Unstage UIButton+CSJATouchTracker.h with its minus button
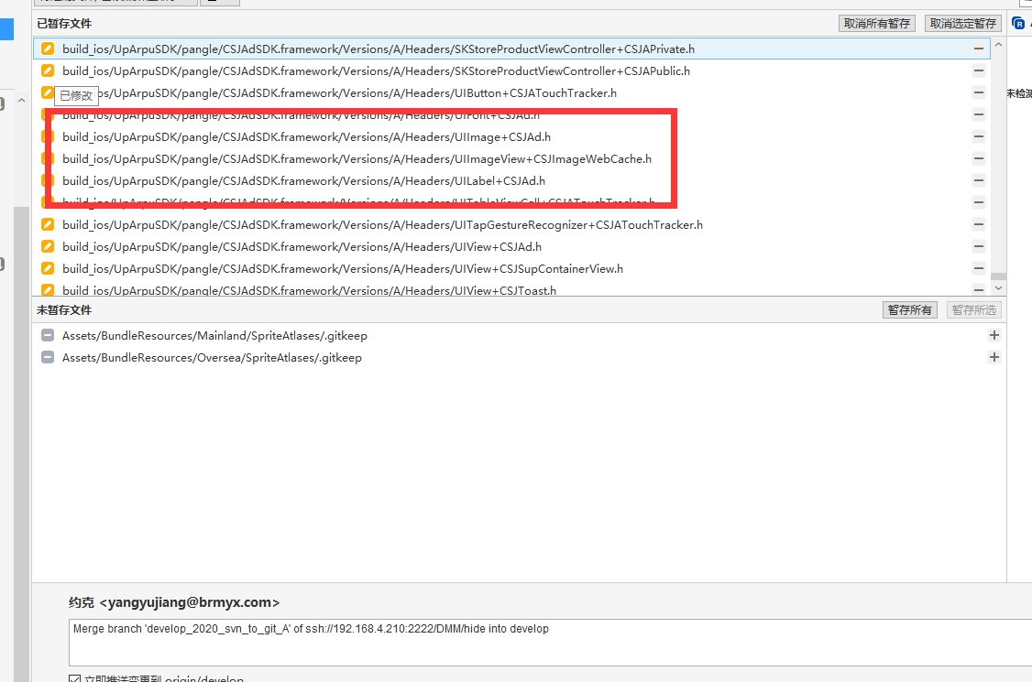 (979, 92)
